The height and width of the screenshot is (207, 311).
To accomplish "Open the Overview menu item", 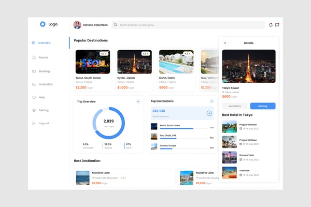I will pyautogui.click(x=45, y=43).
